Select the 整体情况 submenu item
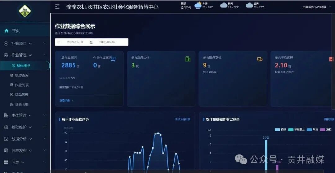The width and height of the screenshot is (335, 173). coord(25,66)
